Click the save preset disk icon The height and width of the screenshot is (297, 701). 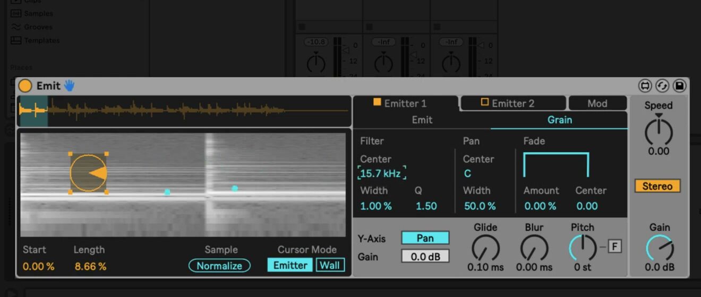(x=679, y=86)
